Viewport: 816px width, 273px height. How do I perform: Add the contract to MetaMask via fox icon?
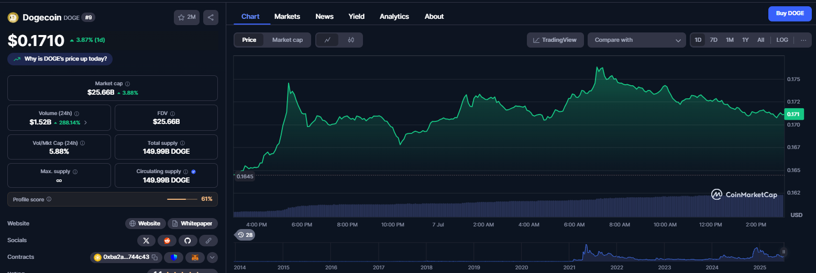[195, 257]
